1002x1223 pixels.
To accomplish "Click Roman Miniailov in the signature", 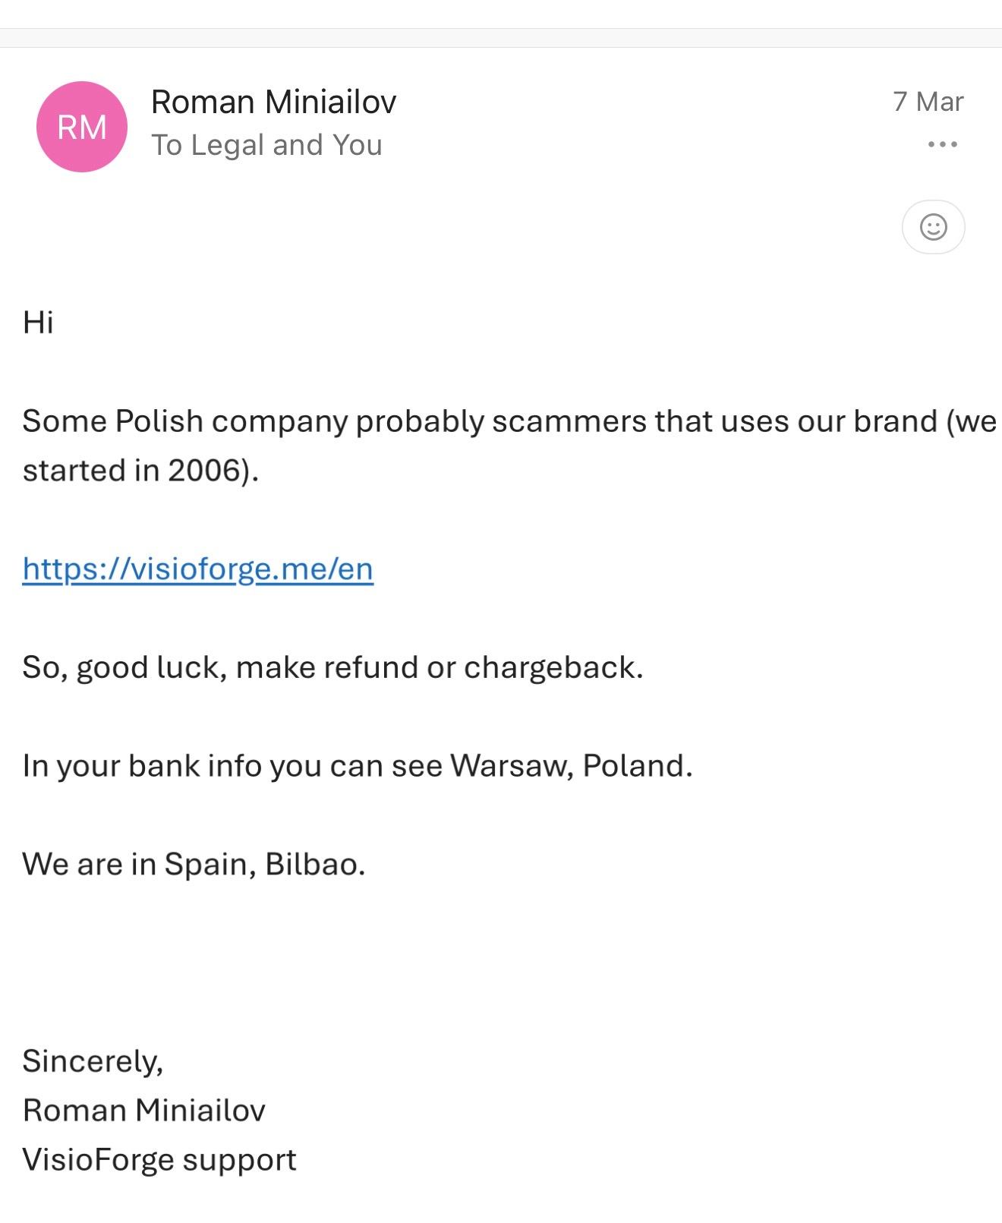I will pyautogui.click(x=144, y=1111).
